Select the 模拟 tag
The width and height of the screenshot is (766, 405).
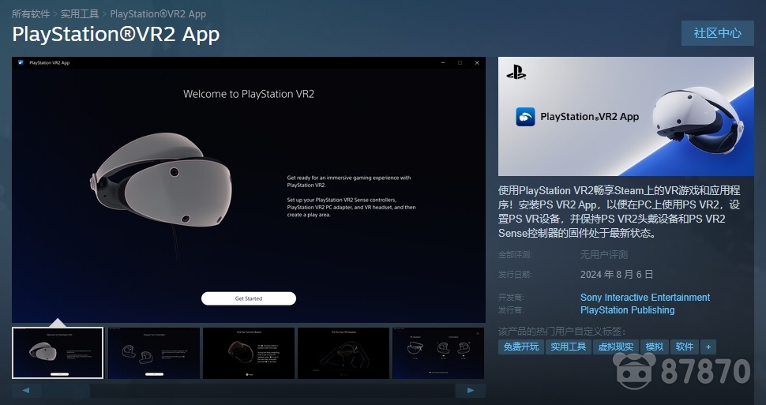(655, 347)
